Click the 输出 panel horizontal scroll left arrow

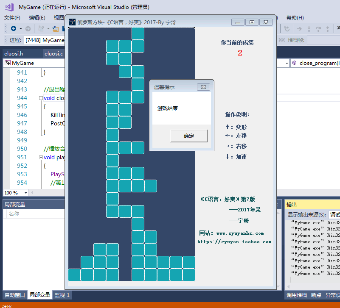pos(288,286)
